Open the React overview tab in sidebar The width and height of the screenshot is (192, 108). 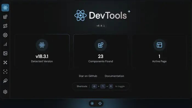click(5, 8)
